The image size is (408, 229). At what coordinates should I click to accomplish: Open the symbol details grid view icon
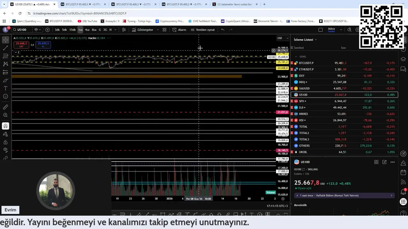376,162
